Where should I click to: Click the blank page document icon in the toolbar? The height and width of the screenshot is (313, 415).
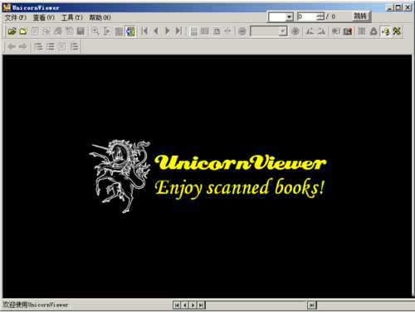[x=35, y=31]
